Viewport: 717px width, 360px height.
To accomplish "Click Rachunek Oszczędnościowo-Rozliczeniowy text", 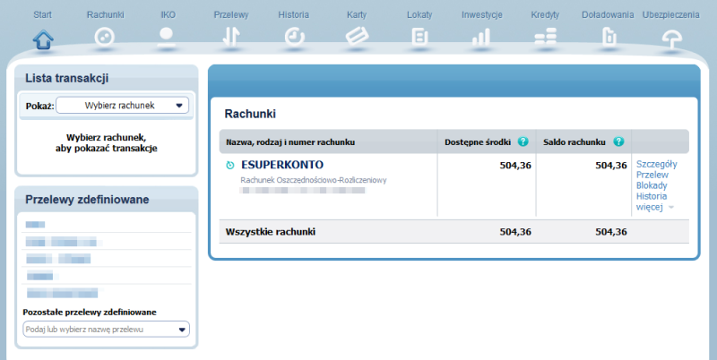I will [314, 180].
